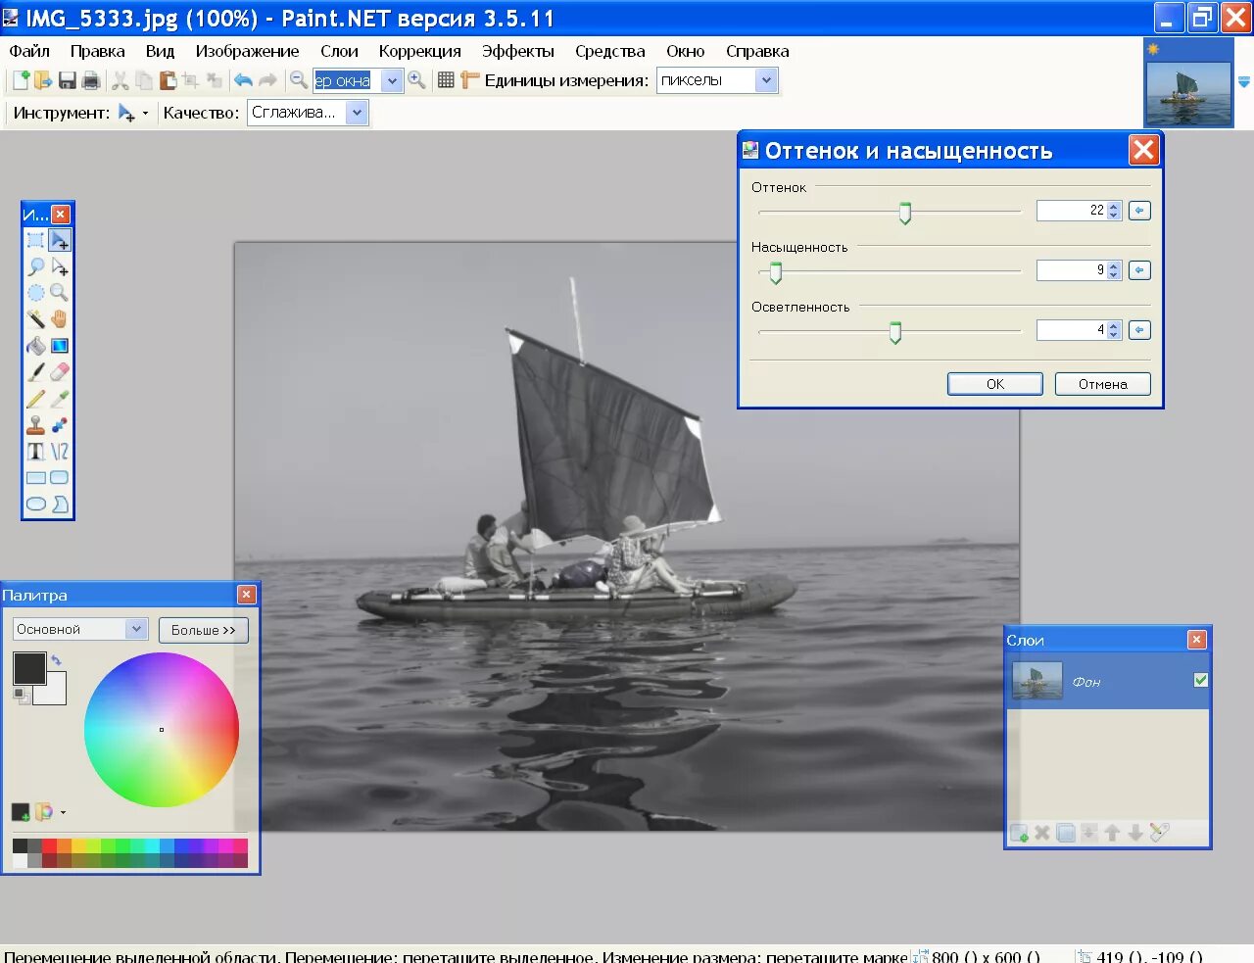This screenshot has height=963, width=1254.
Task: Select the Eraser tool
Action: pyautogui.click(x=60, y=372)
